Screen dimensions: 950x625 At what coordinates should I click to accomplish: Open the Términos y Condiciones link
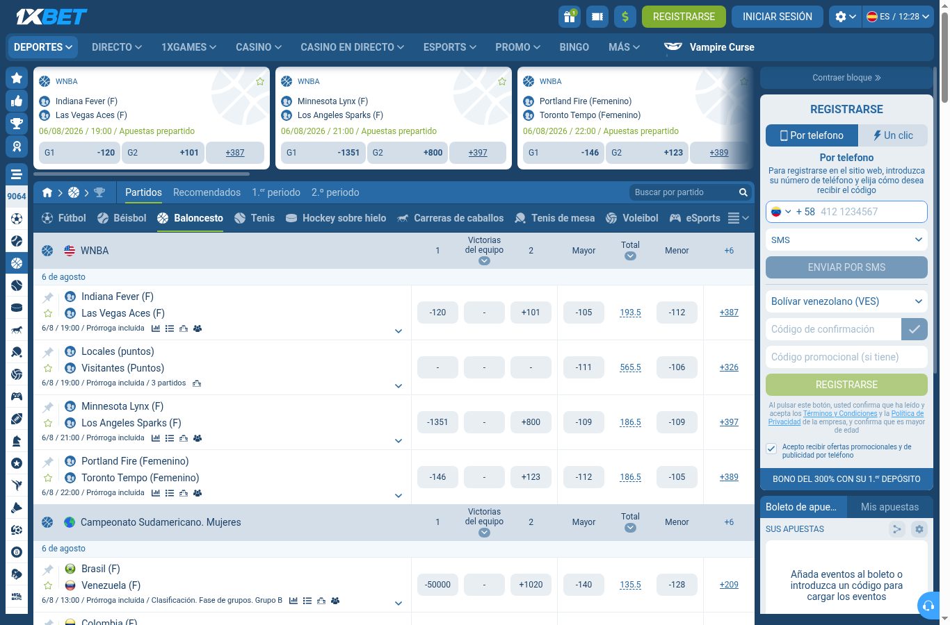[840, 413]
